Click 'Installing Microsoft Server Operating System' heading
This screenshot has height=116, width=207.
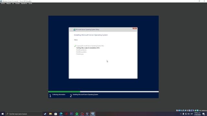click(x=91, y=35)
